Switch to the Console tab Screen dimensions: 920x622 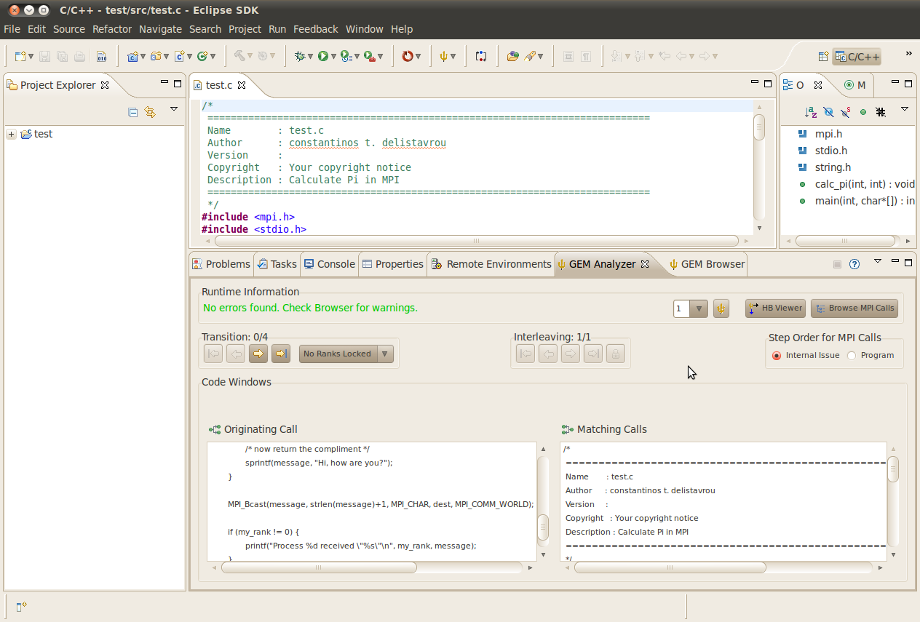tap(329, 264)
